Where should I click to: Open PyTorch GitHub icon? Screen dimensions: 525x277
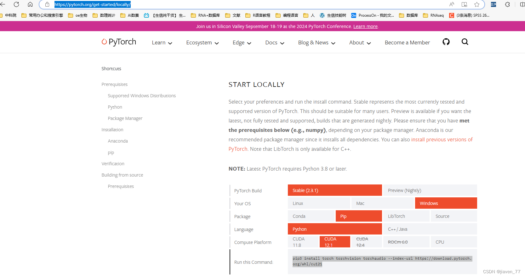[x=446, y=42]
